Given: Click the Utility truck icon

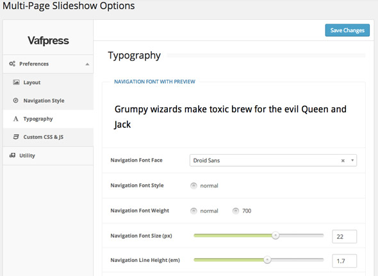Looking at the screenshot, I should pos(12,155).
